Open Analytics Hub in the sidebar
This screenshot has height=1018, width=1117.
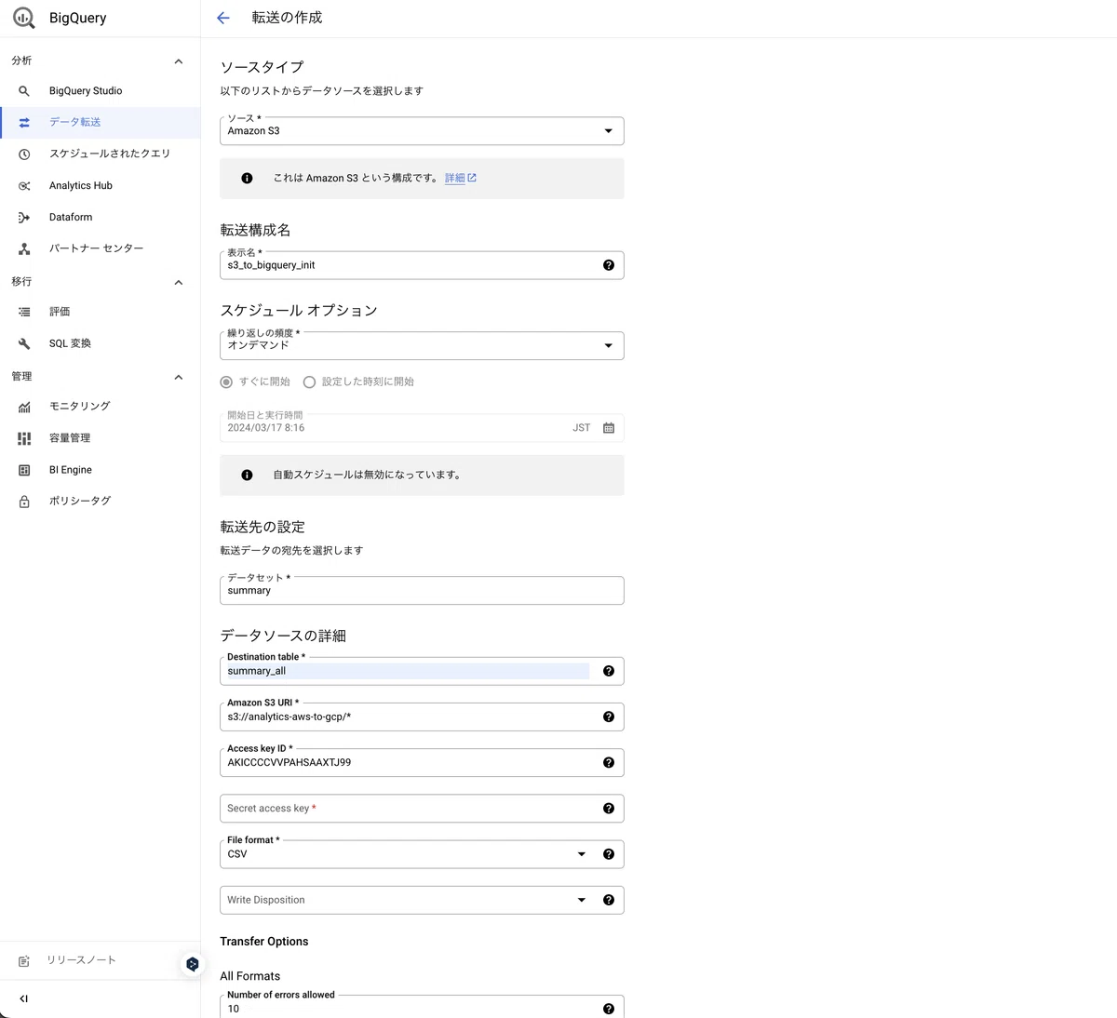point(100,186)
